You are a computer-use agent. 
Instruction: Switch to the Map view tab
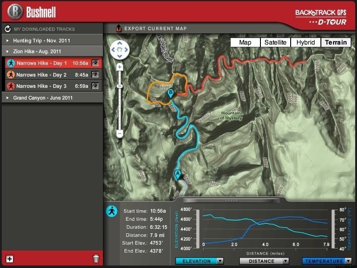tap(245, 42)
